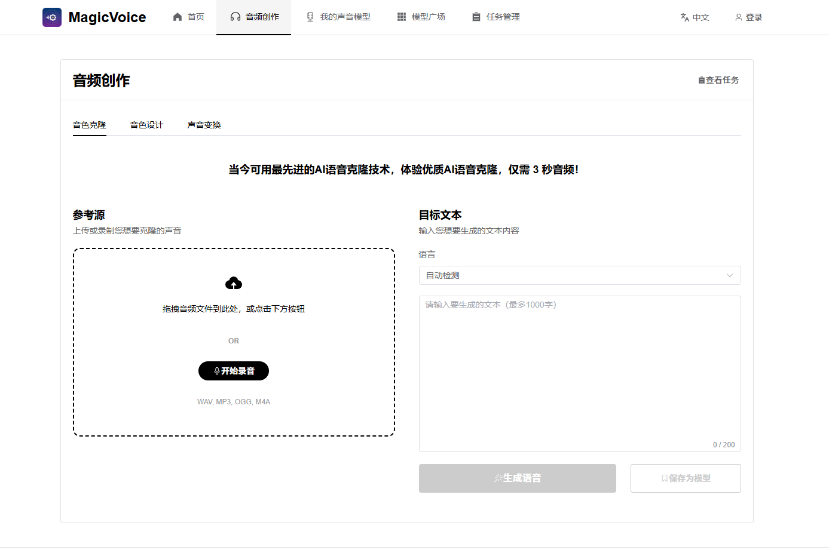Click the 保存为模型 button
Image resolution: width=829 pixels, height=556 pixels.
pos(686,478)
